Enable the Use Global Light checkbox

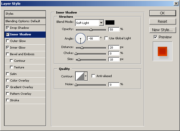106,38
